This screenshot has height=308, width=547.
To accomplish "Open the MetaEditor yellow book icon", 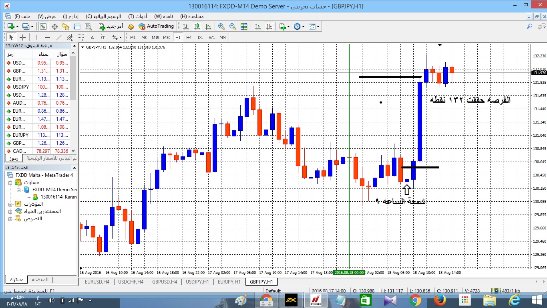I will (131, 26).
